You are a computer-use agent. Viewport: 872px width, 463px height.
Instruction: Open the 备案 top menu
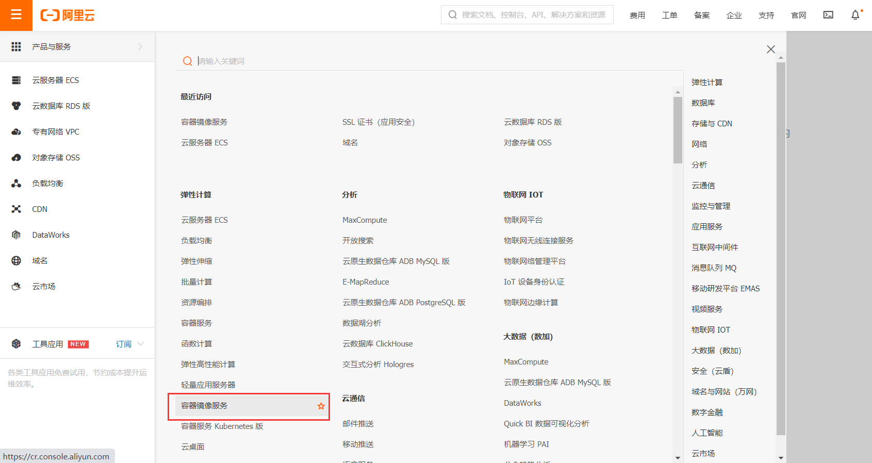702,15
